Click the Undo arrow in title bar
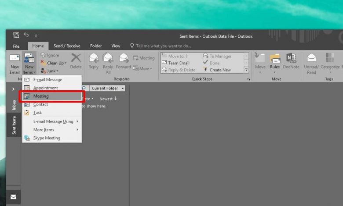 pyautogui.click(x=26, y=35)
